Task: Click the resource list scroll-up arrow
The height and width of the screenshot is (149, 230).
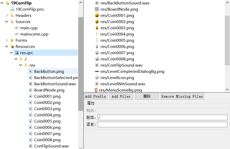Action: tap(227, 3)
